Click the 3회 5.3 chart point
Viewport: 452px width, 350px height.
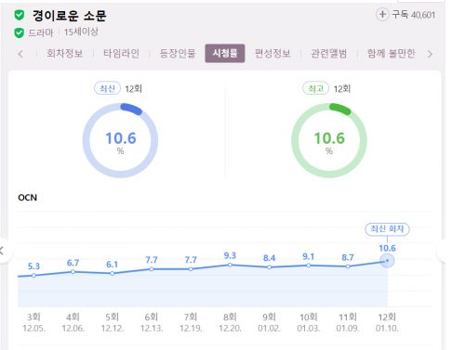pyautogui.click(x=33, y=275)
